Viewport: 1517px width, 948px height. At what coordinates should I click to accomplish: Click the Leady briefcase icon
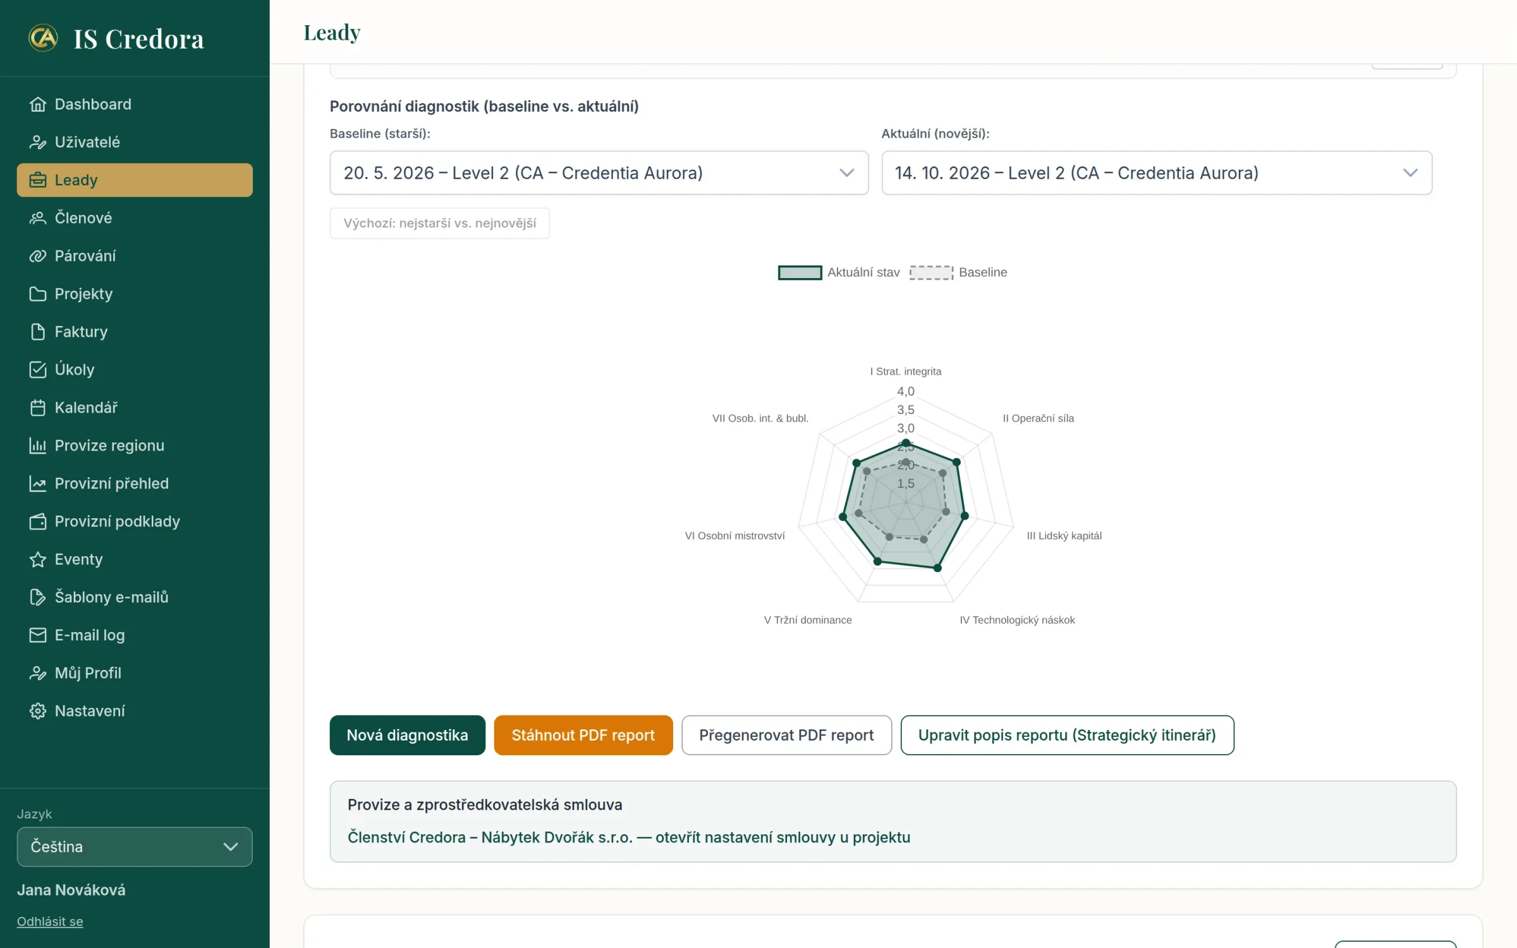[x=38, y=180]
